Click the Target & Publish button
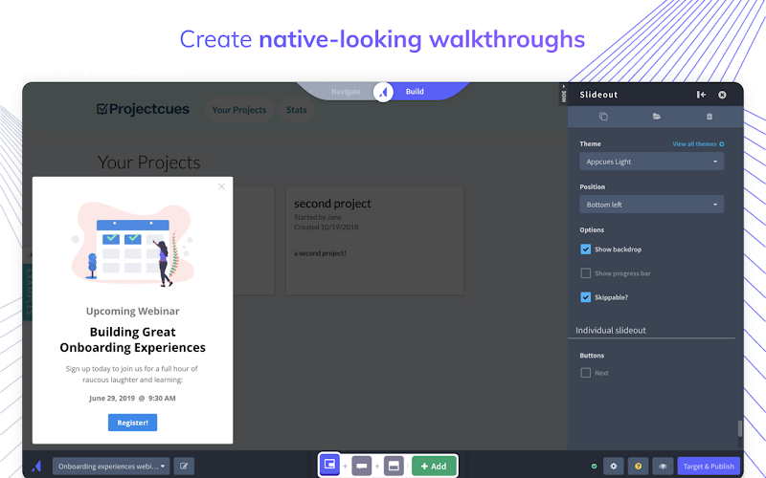The height and width of the screenshot is (478, 766). 709,467
